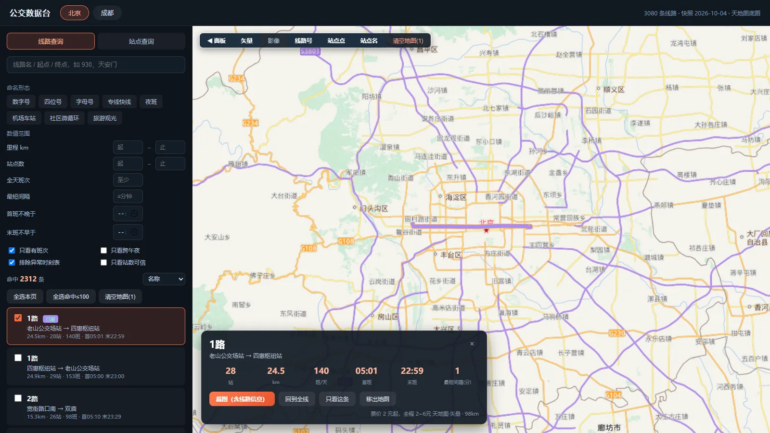Click the 全天班次 minimum input
This screenshot has height=433, width=770.
(128, 180)
